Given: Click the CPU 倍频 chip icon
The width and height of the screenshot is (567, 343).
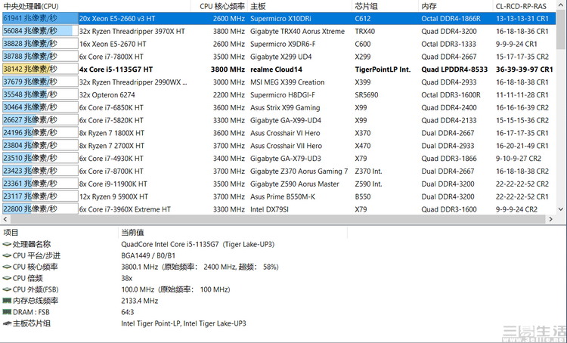Looking at the screenshot, I should 7,278.
